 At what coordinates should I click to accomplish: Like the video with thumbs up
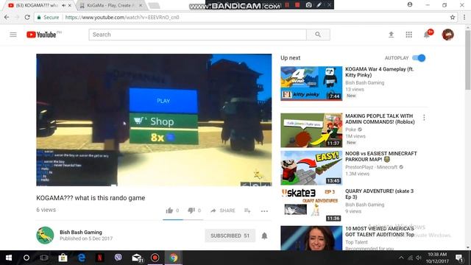point(169,211)
